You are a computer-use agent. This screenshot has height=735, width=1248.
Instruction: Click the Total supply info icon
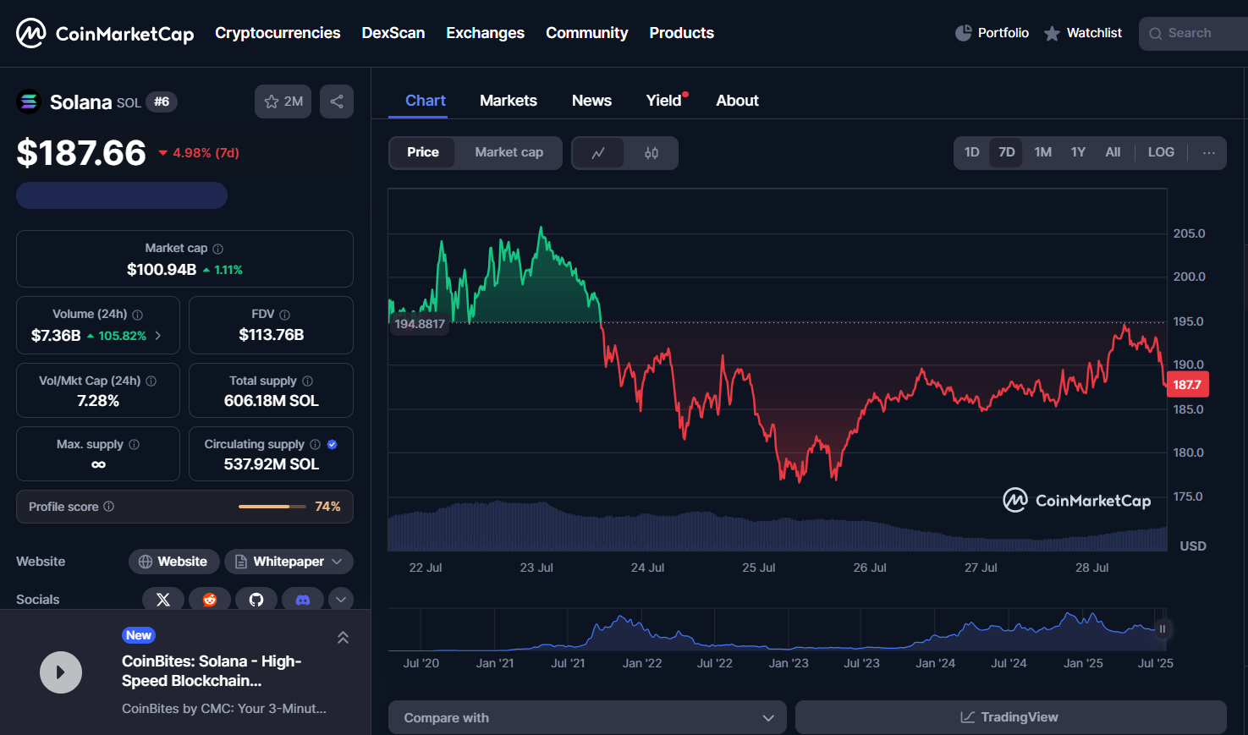(x=308, y=381)
